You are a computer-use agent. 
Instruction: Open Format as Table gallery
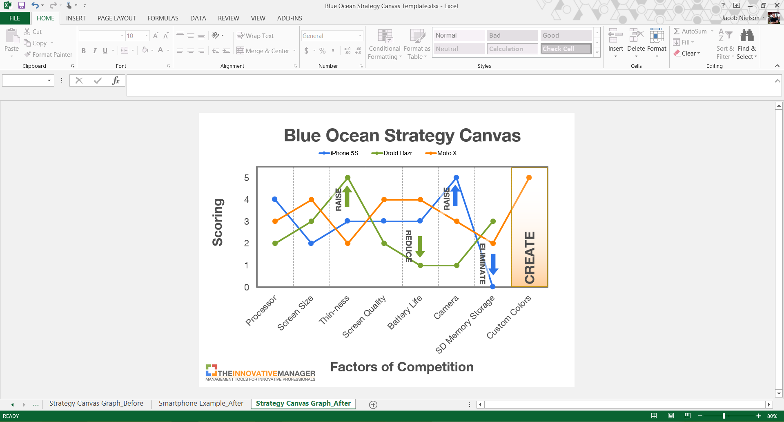[417, 45]
